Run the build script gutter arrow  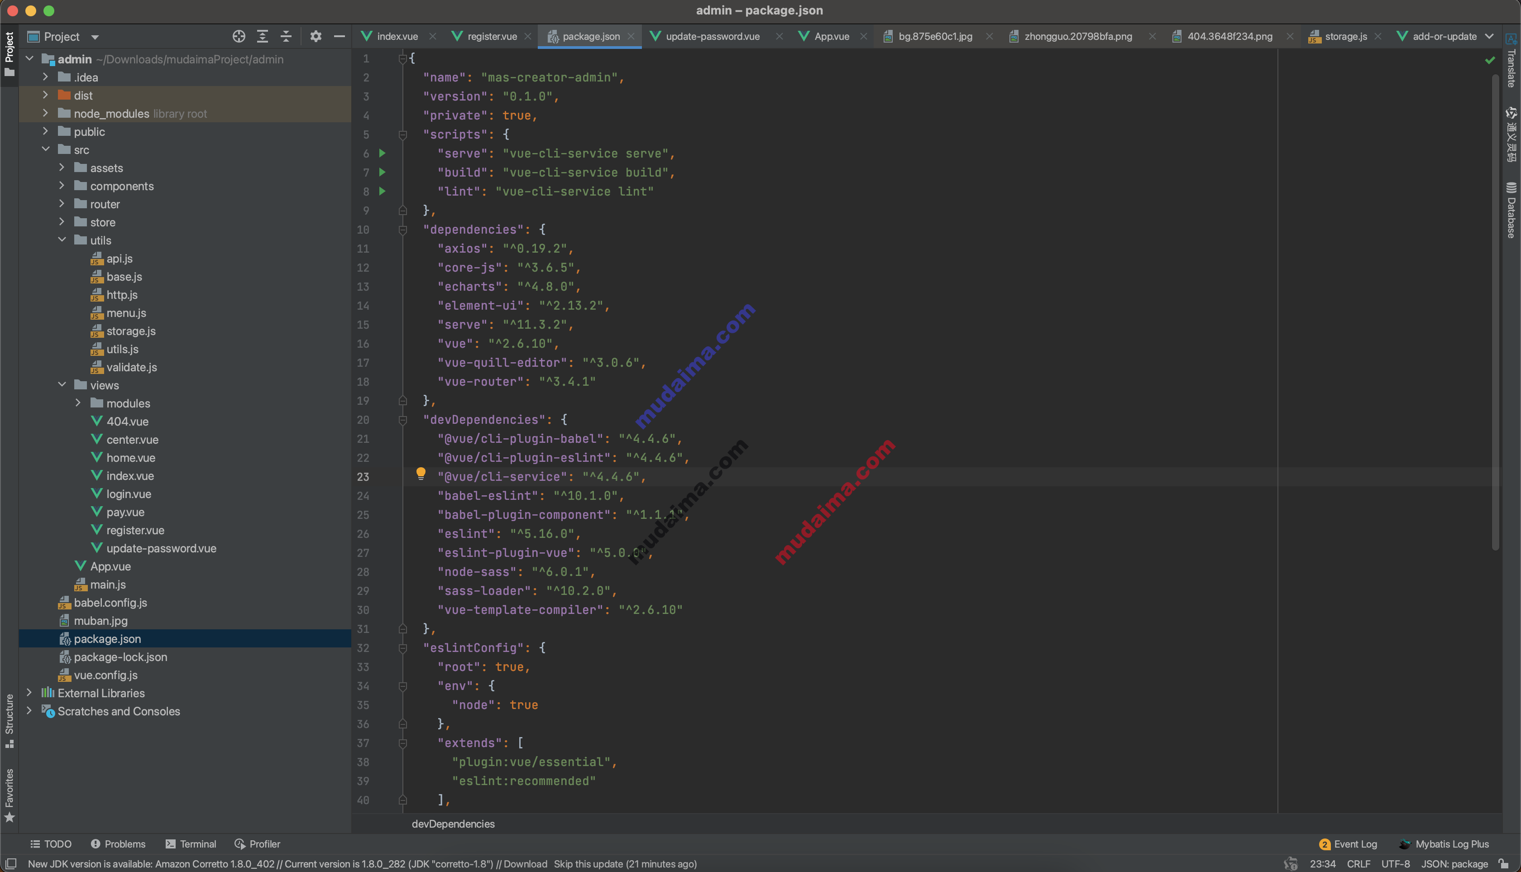[x=382, y=172]
